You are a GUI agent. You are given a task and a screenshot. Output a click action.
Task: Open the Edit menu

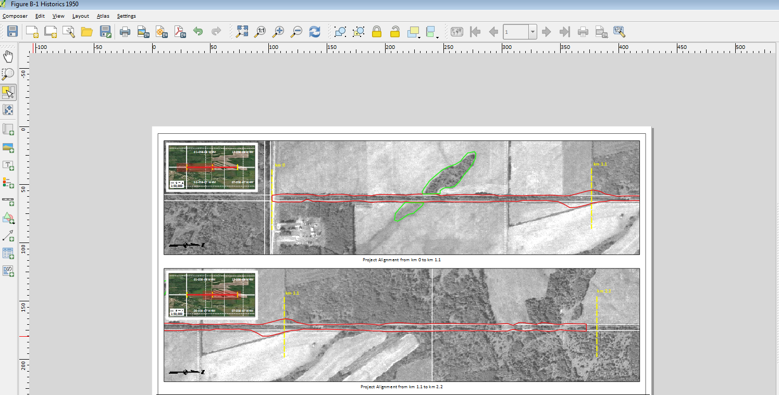pos(40,16)
